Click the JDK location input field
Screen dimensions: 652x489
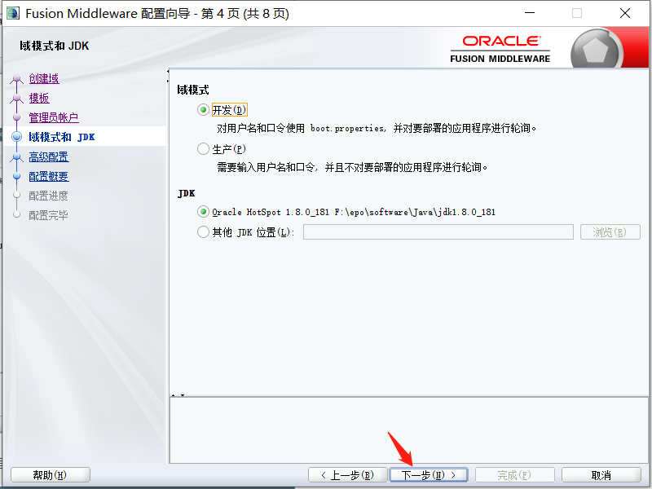pyautogui.click(x=436, y=231)
